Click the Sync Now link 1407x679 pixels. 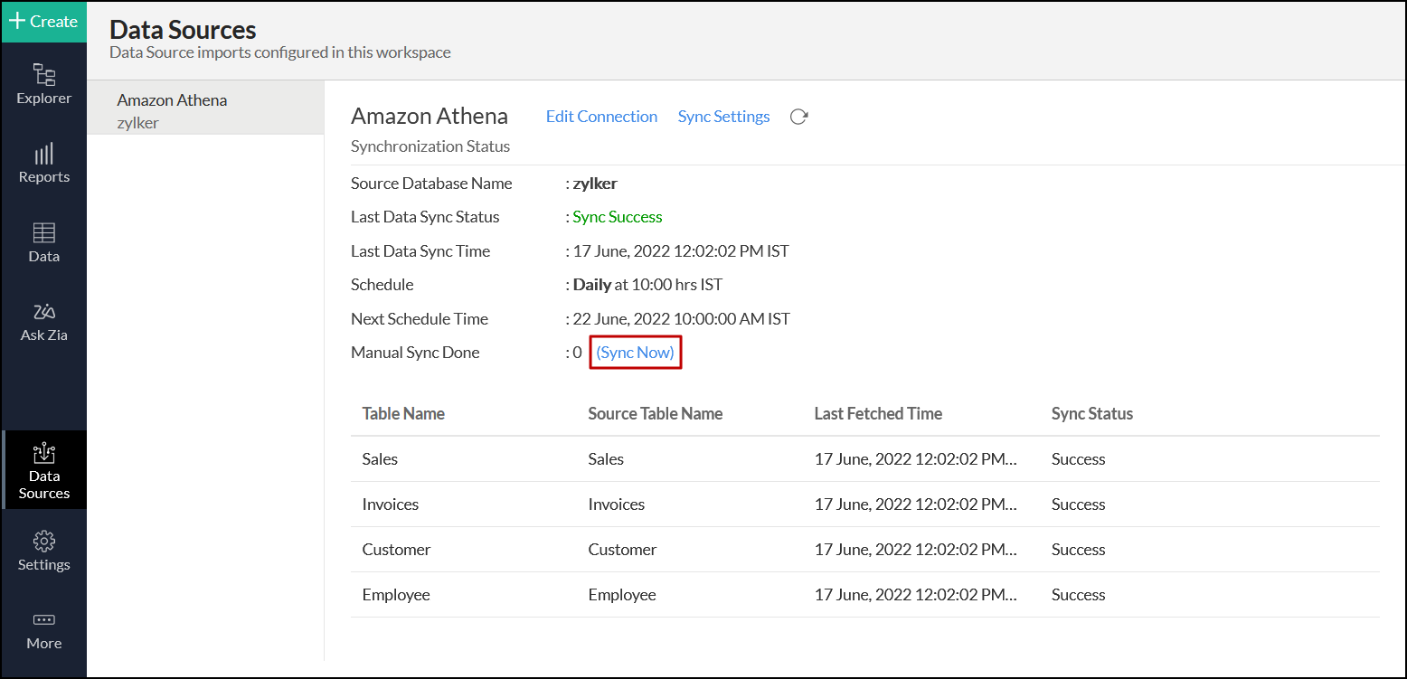pos(635,353)
